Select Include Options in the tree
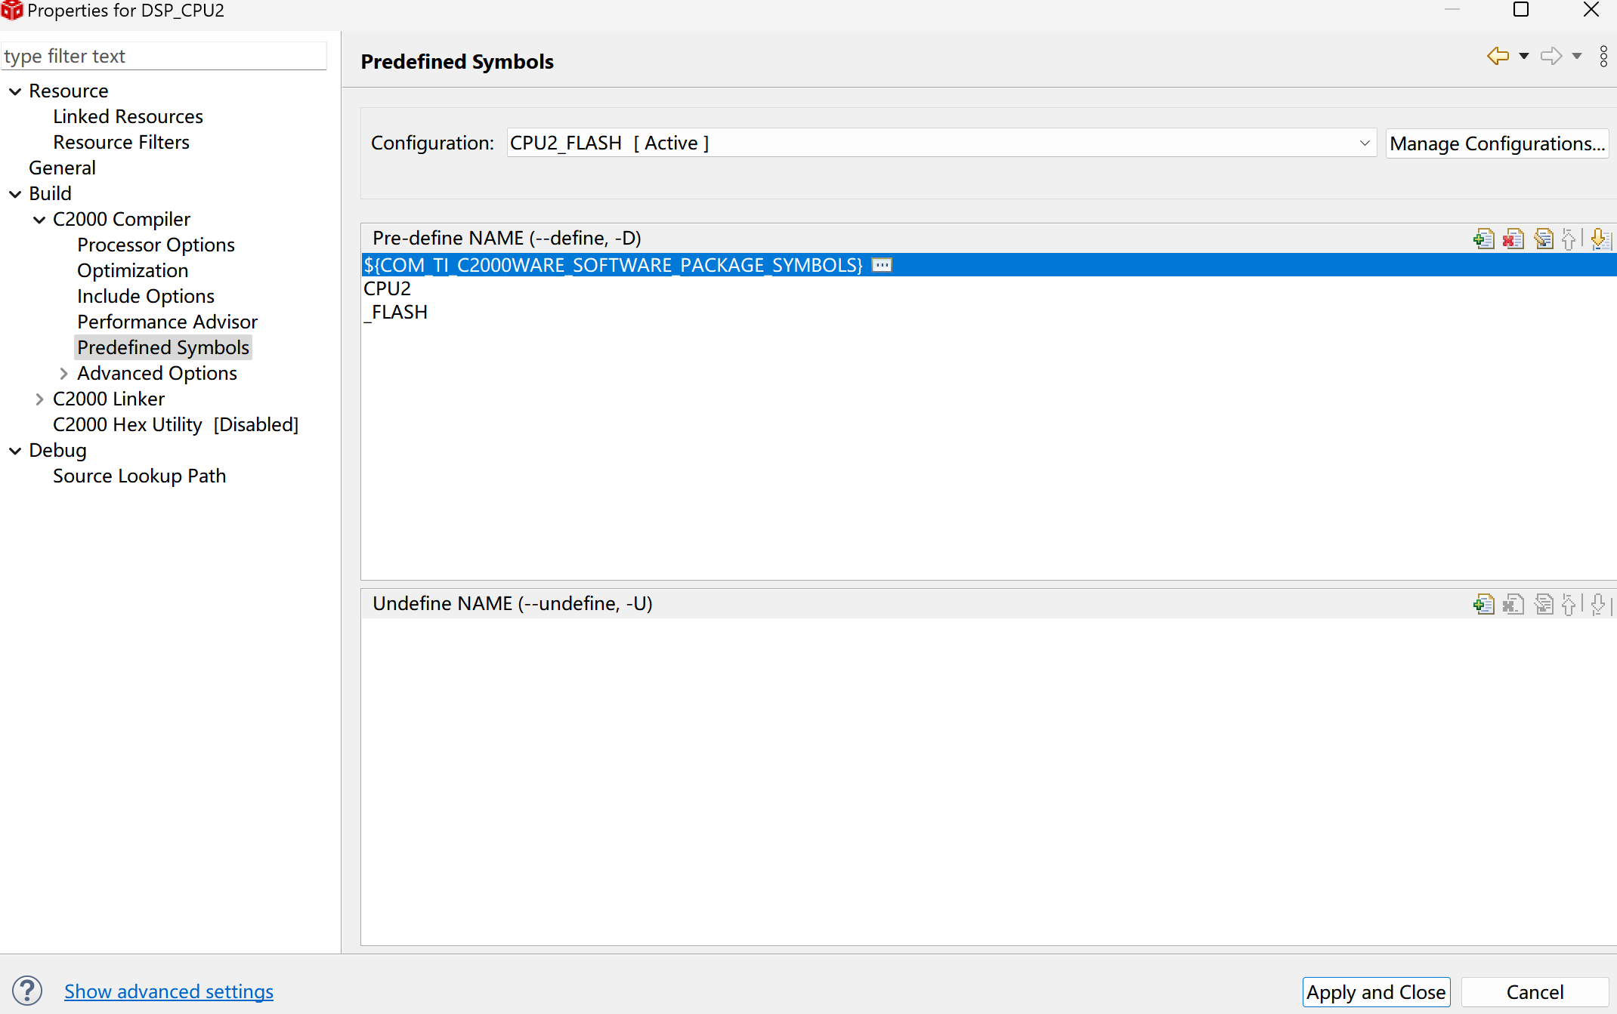Viewport: 1617px width, 1014px height. (x=145, y=296)
